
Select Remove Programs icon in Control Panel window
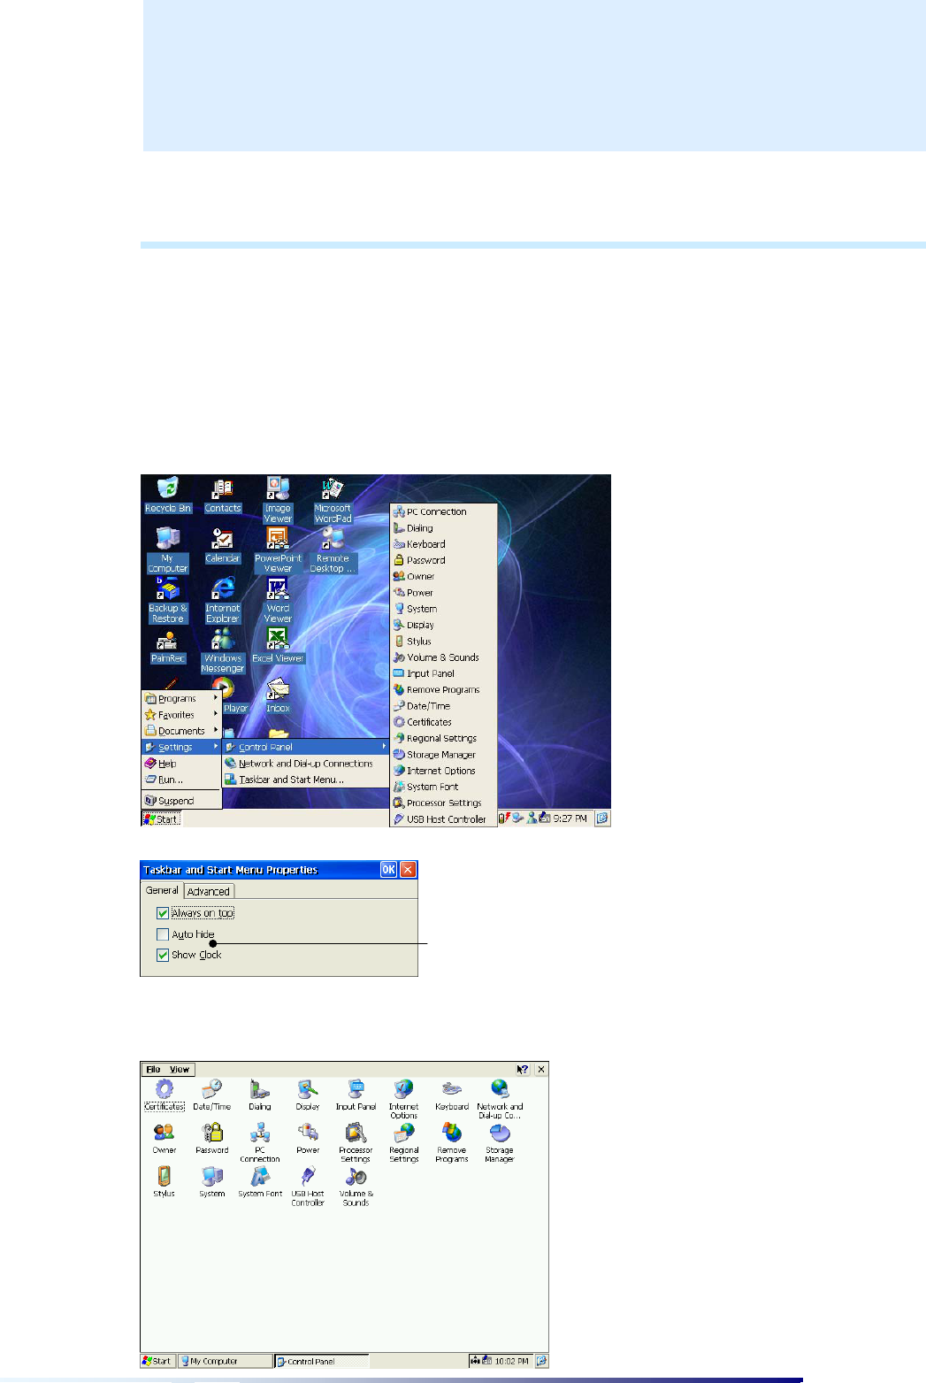pos(452,1142)
